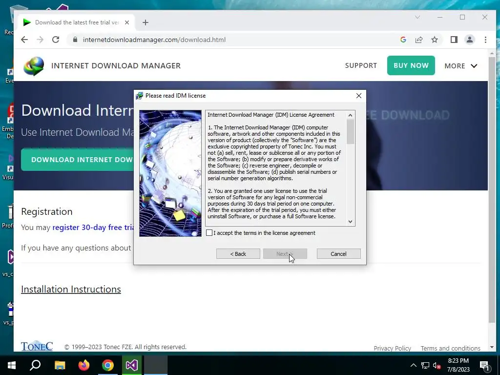Click license text scrollbar up arrow
The image size is (500, 375).
[x=351, y=115]
